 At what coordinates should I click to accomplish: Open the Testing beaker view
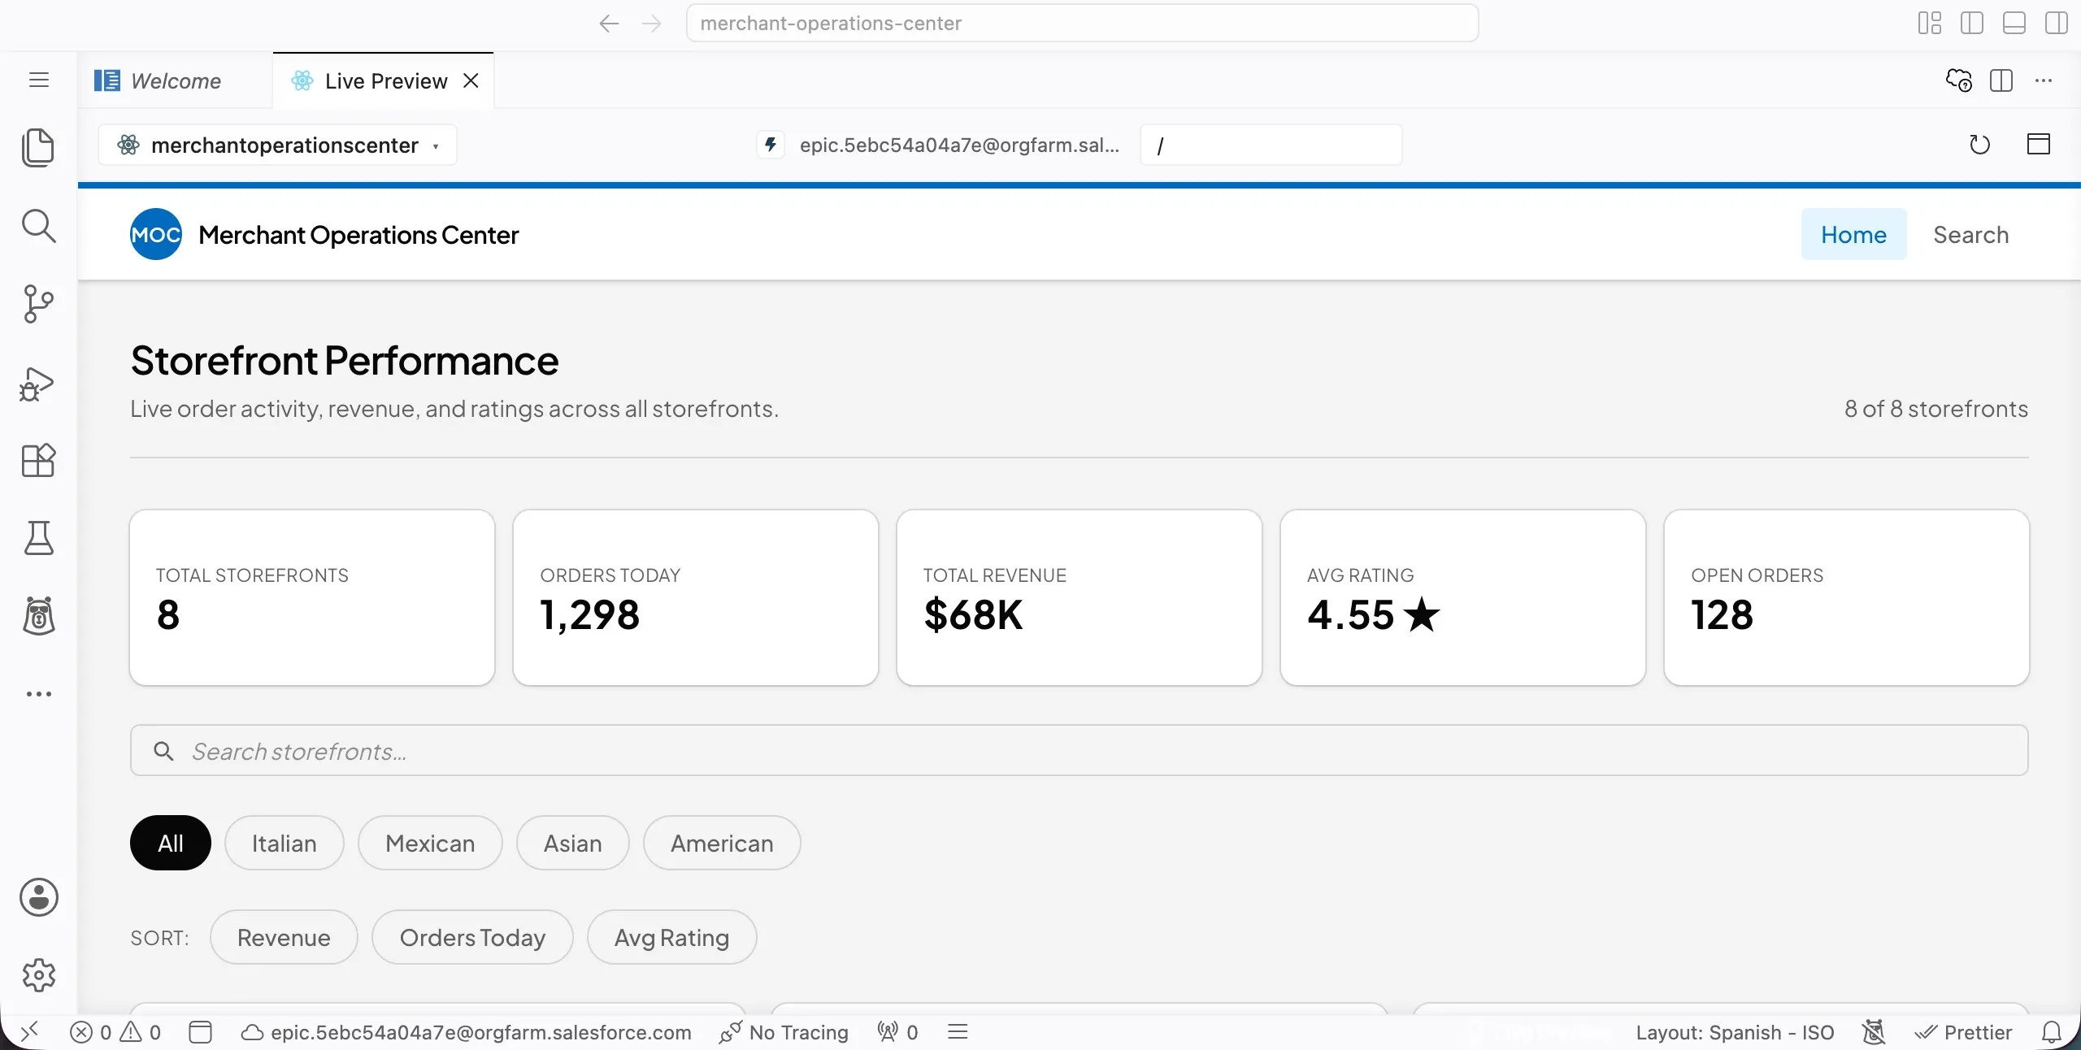click(x=38, y=538)
